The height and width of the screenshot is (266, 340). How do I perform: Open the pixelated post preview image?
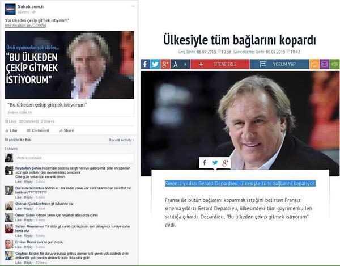click(x=69, y=65)
